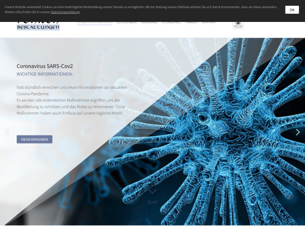This screenshot has width=305, height=229.
Task: Navigate to the Trauer section
Action: pyautogui.click(x=191, y=22)
